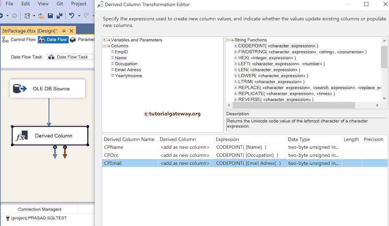Select the Email Adress column in Columns
Image resolution: width=389 pixels, height=226 pixels.
click(x=128, y=70)
